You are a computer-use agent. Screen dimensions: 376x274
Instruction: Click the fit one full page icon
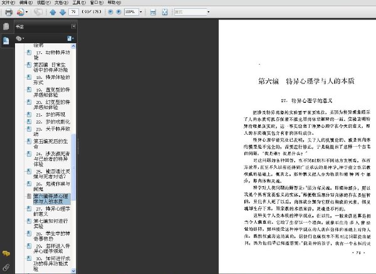coord(165,12)
